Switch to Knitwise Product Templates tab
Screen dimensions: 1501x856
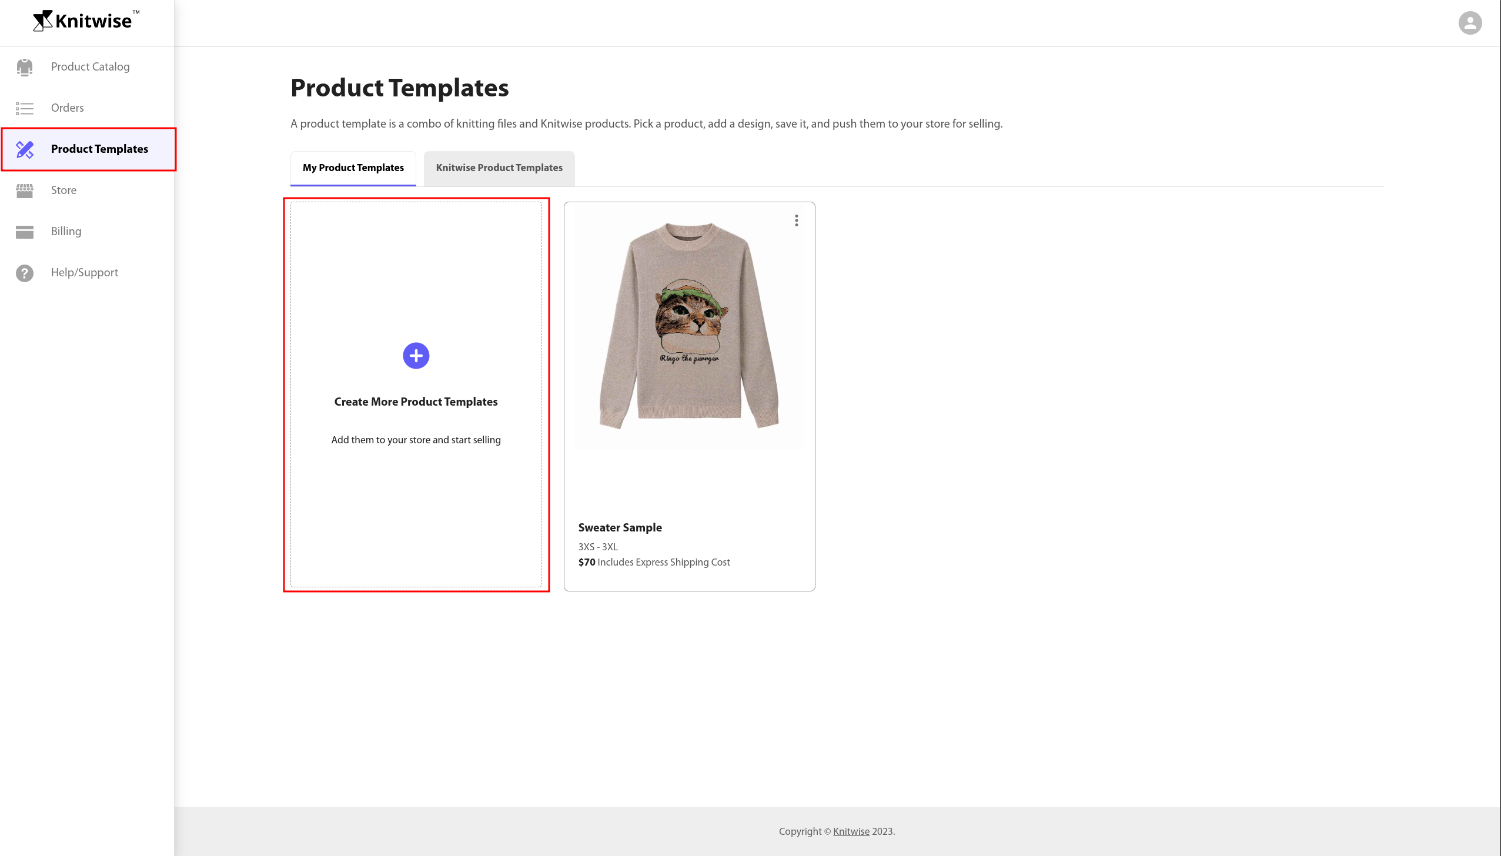coord(499,168)
